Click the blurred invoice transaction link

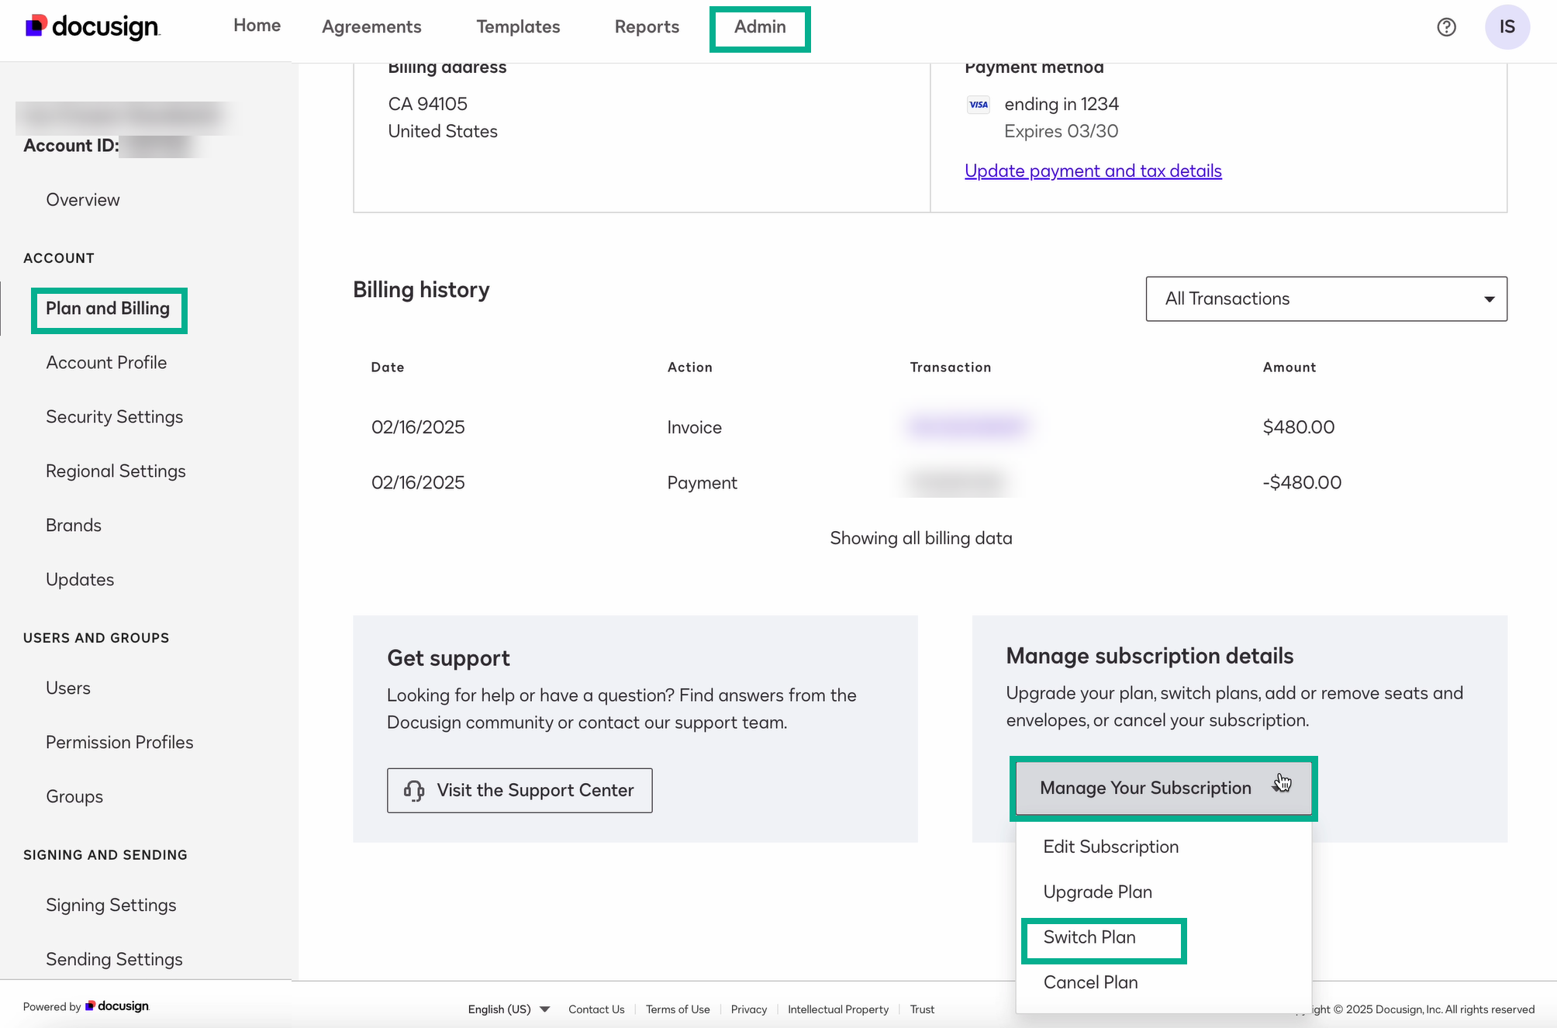(x=967, y=426)
